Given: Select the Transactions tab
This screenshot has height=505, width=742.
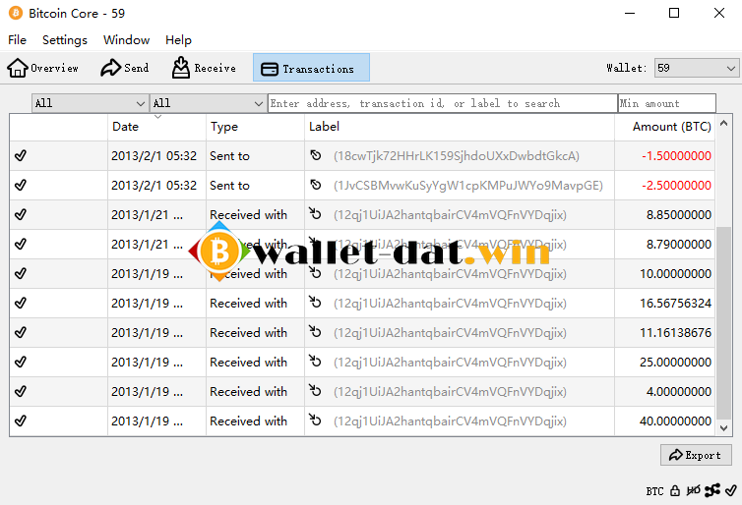Looking at the screenshot, I should 311,68.
